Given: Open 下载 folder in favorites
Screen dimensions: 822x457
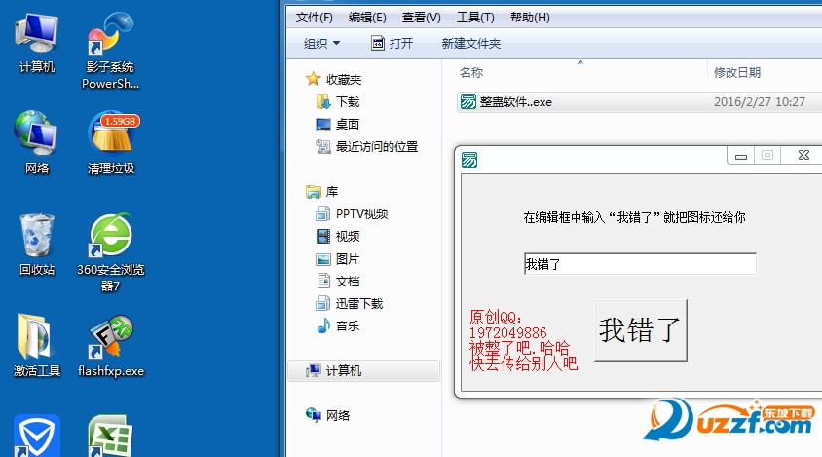Looking at the screenshot, I should point(338,101).
